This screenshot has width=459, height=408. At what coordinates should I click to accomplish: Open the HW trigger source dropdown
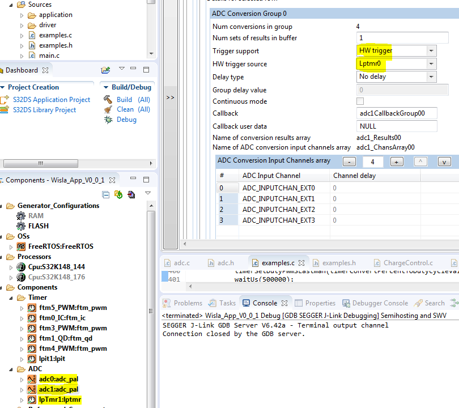click(431, 63)
